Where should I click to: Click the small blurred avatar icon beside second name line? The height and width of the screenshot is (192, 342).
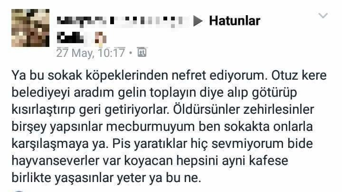tap(101, 39)
